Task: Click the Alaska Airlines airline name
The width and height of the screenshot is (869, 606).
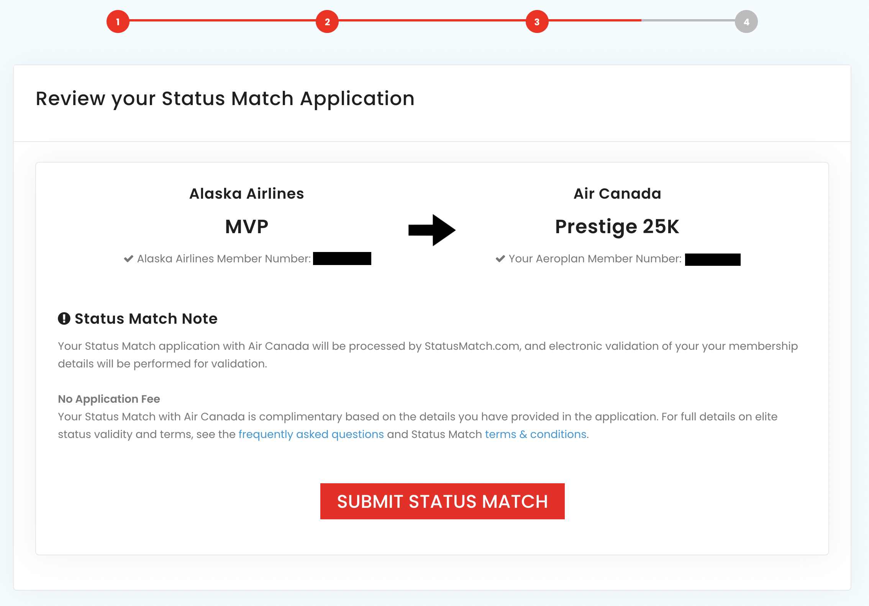Action: tap(246, 194)
